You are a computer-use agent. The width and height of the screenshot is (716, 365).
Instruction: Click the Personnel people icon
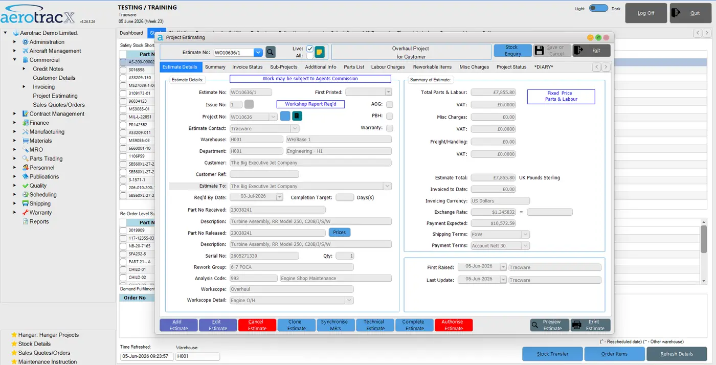pyautogui.click(x=25, y=168)
